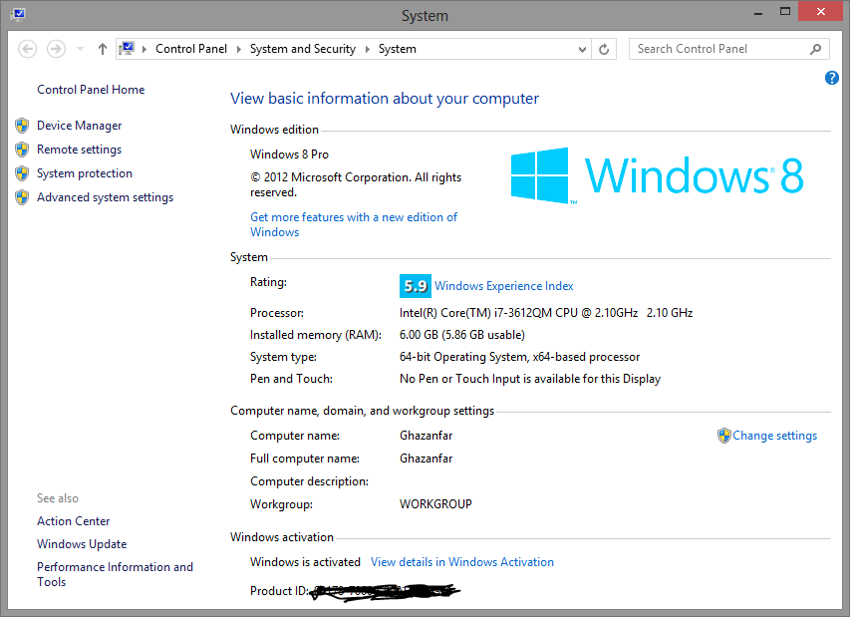The image size is (850, 617).
Task: Click the 5.9 rating badge
Action: 416,286
